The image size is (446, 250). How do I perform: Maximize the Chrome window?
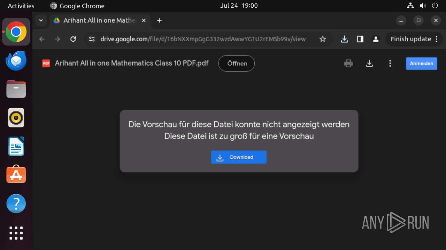click(418, 20)
